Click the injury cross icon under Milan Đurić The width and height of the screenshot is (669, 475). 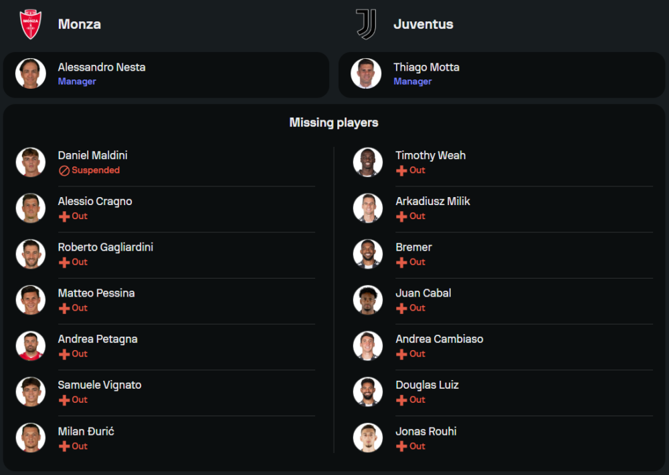(64, 446)
